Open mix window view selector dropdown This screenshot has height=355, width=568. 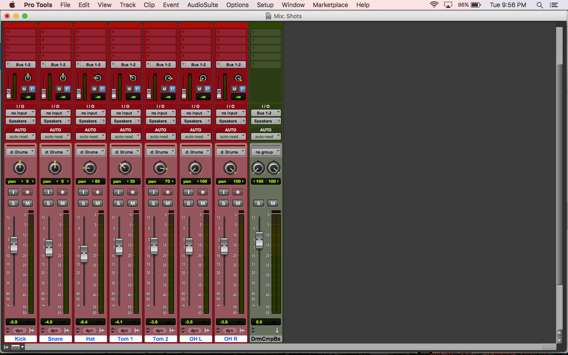pyautogui.click(x=17, y=347)
